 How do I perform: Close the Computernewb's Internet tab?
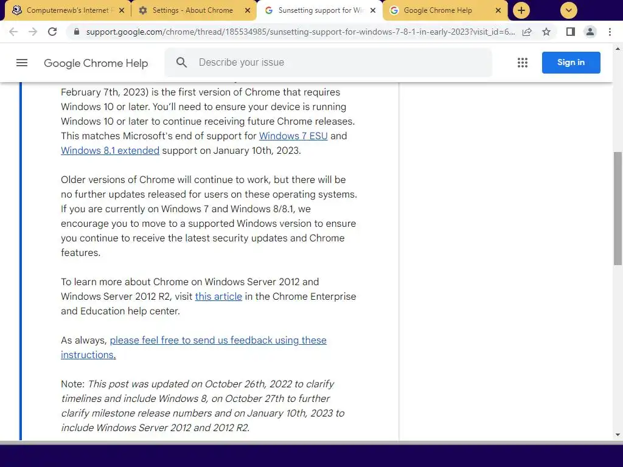[x=122, y=10]
